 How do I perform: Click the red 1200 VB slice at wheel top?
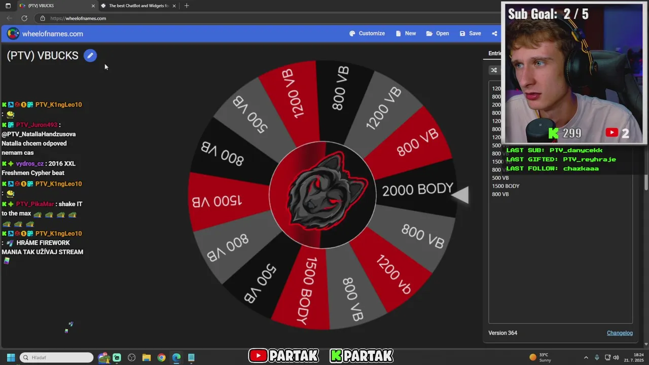(293, 94)
